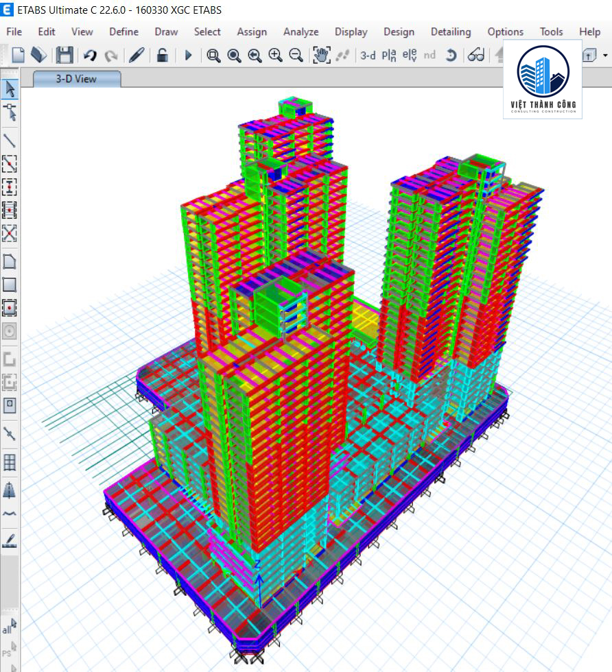612x672 pixels.
Task: Activate the Pan hand tool
Action: coord(321,56)
